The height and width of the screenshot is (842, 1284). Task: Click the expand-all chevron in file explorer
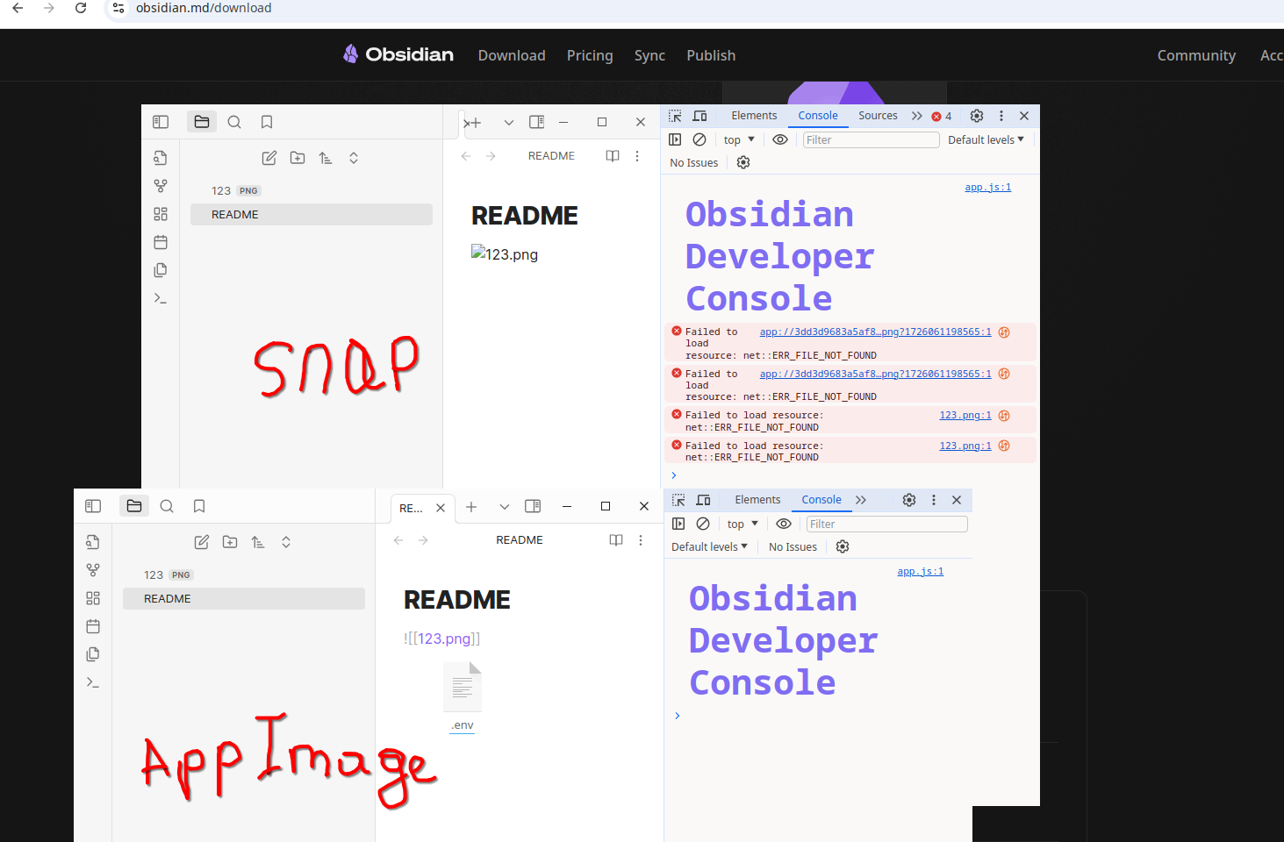[353, 157]
